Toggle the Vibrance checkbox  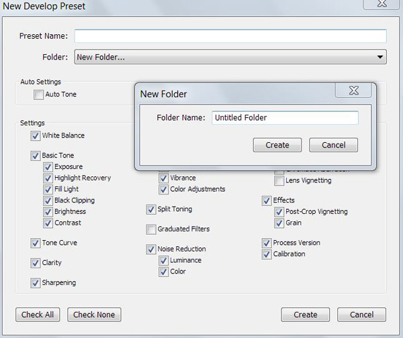[164, 178]
